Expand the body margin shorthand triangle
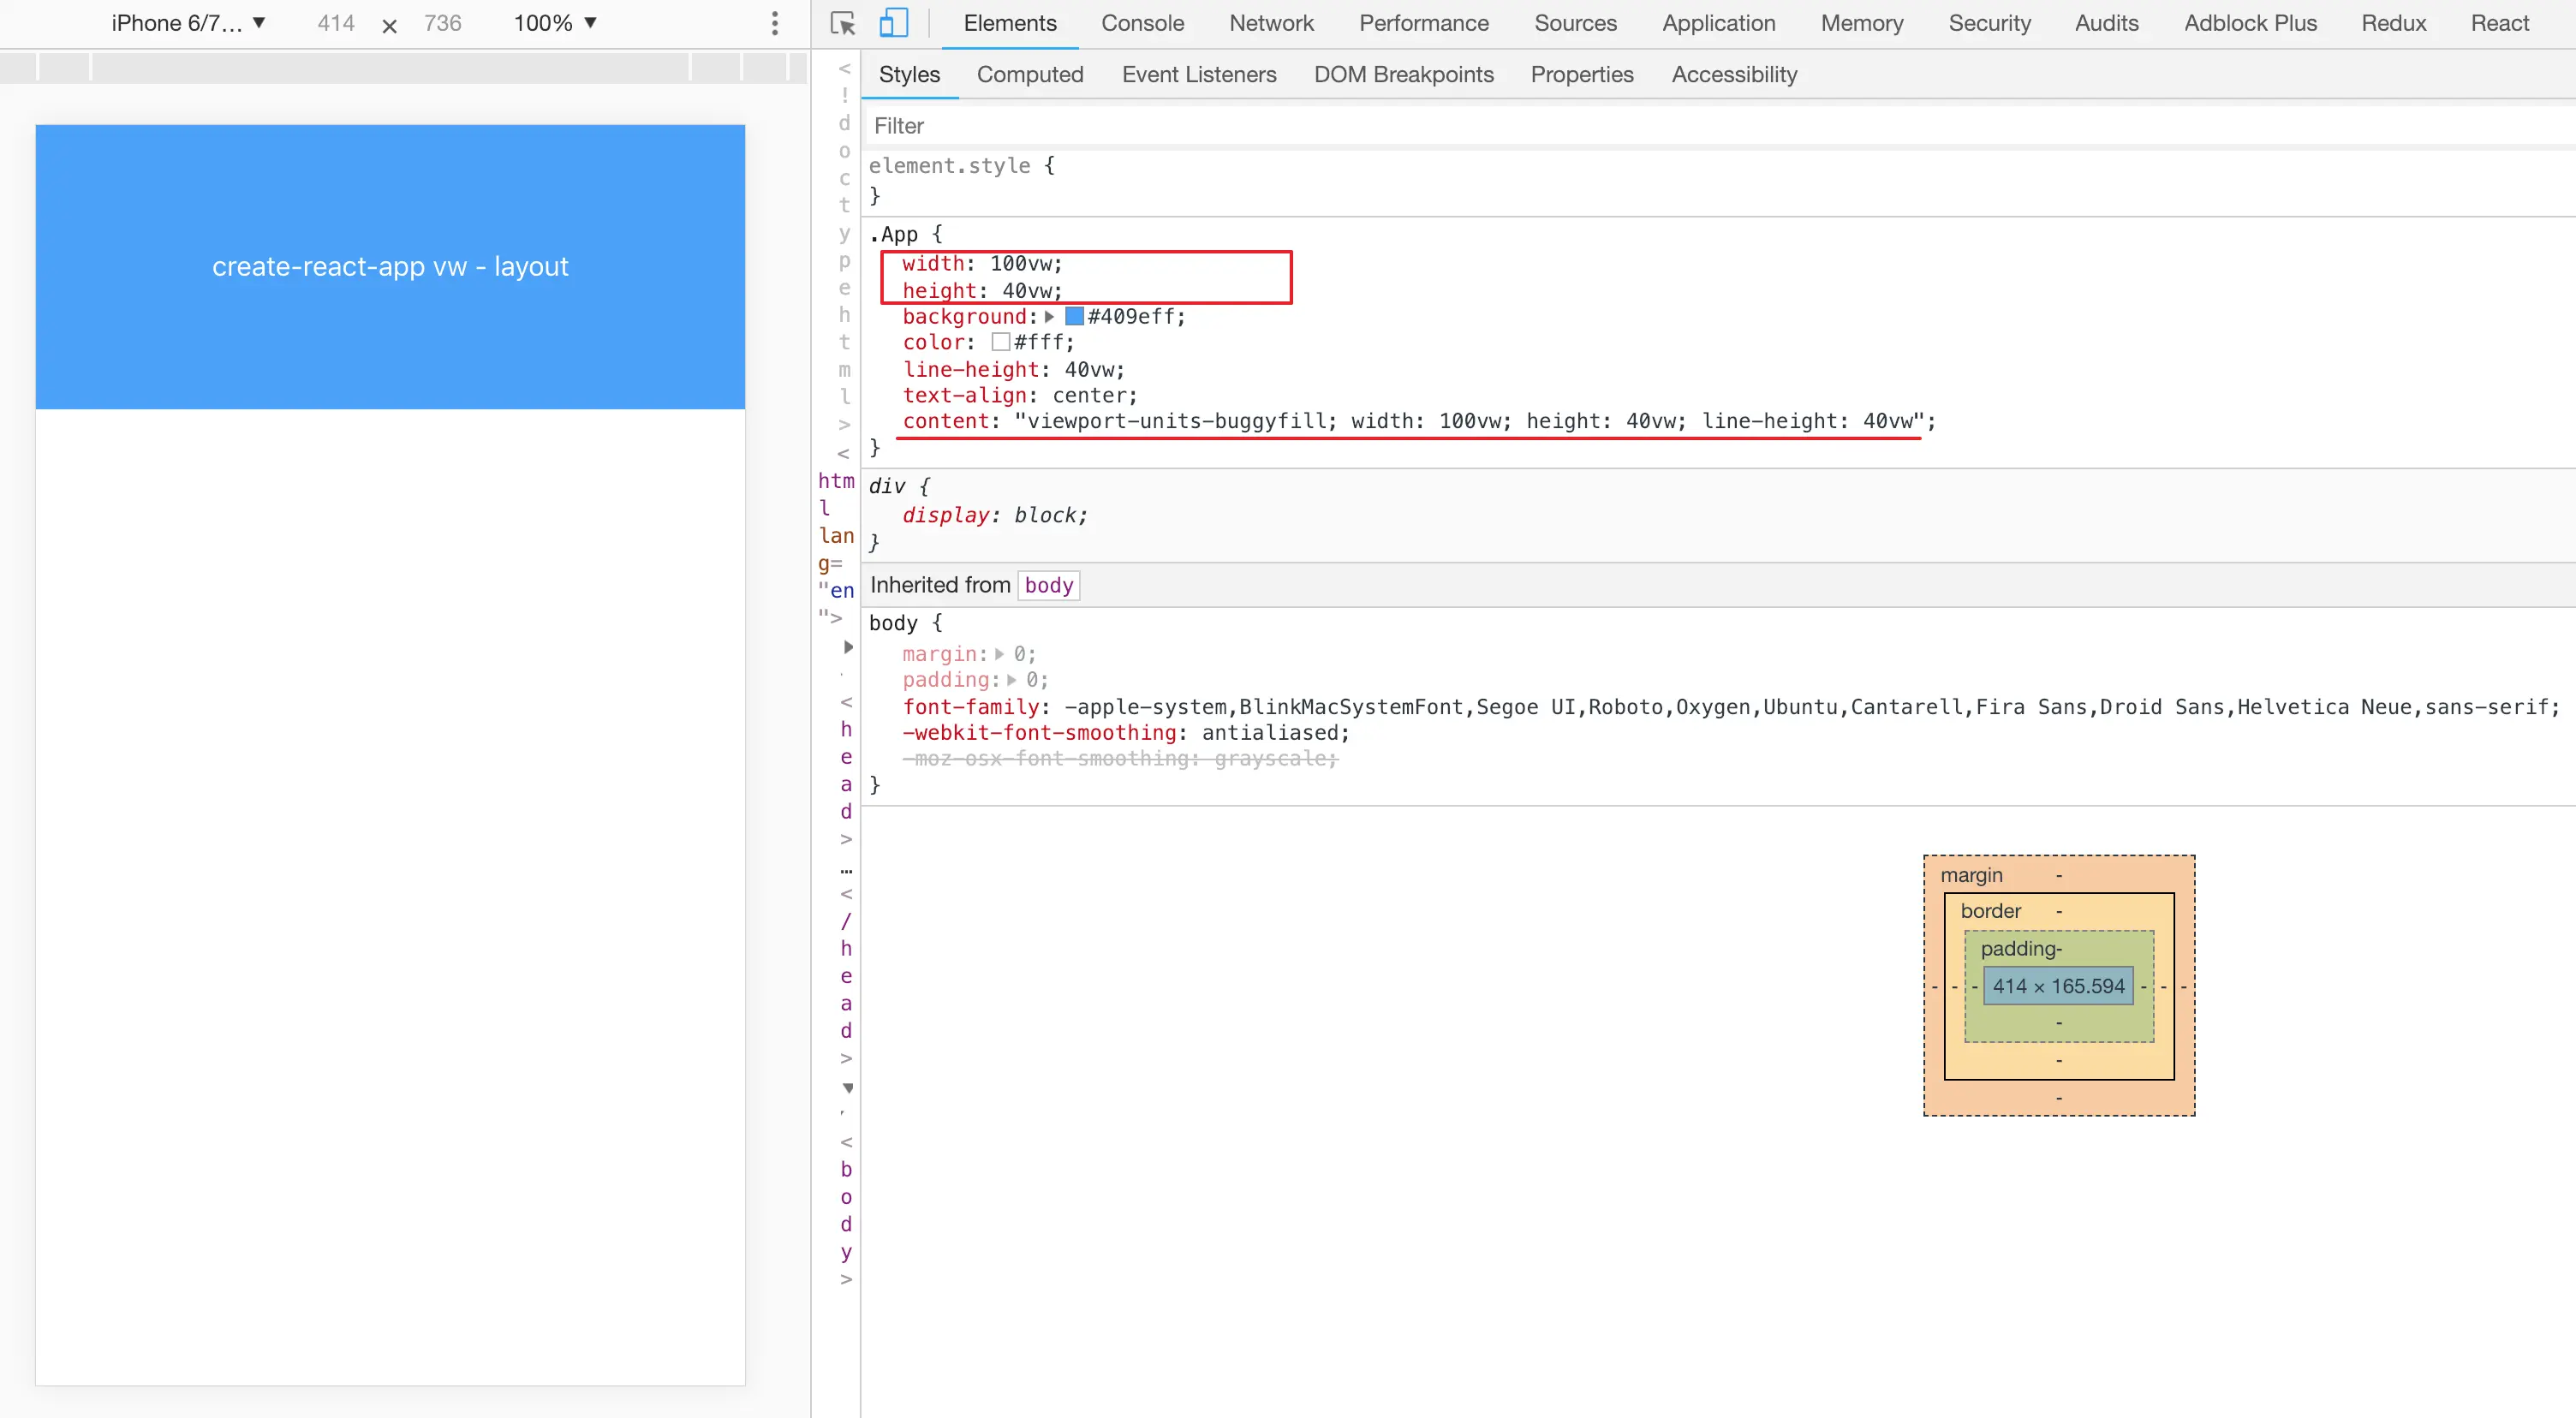 click(999, 654)
